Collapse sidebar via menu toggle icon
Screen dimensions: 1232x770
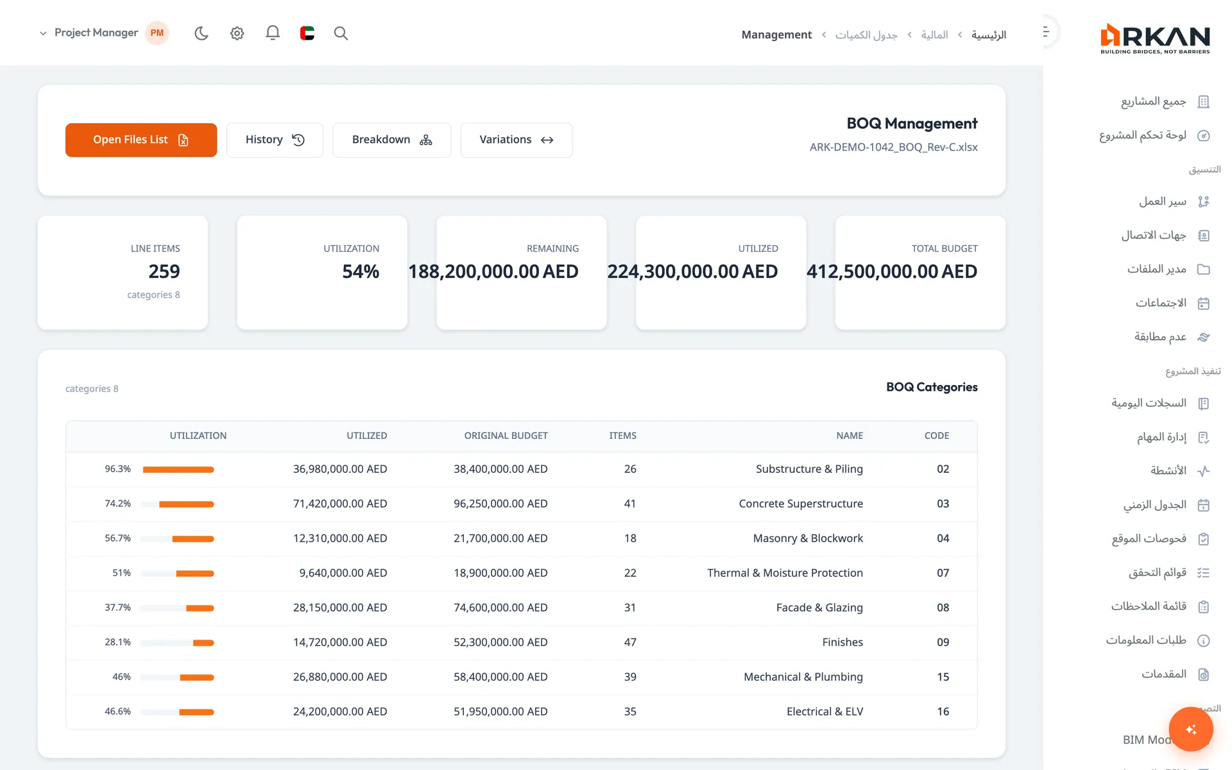[1045, 32]
